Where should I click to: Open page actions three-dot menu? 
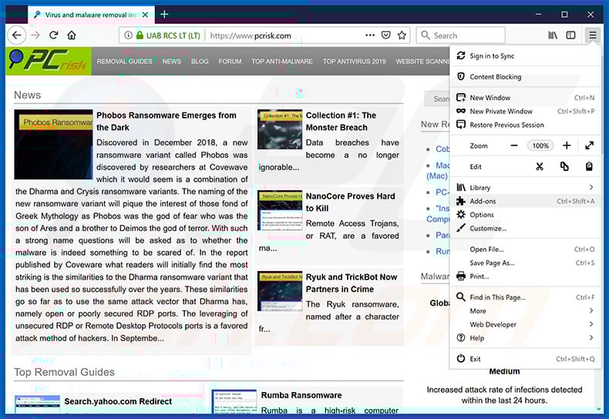370,35
